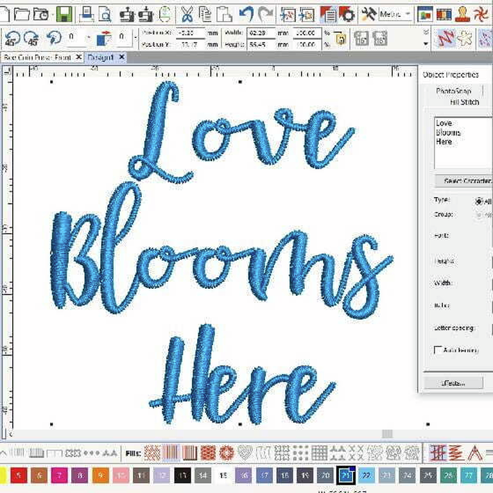Click the rotate 45 degrees left icon
Viewport: 493px width, 493px height.
(13, 39)
